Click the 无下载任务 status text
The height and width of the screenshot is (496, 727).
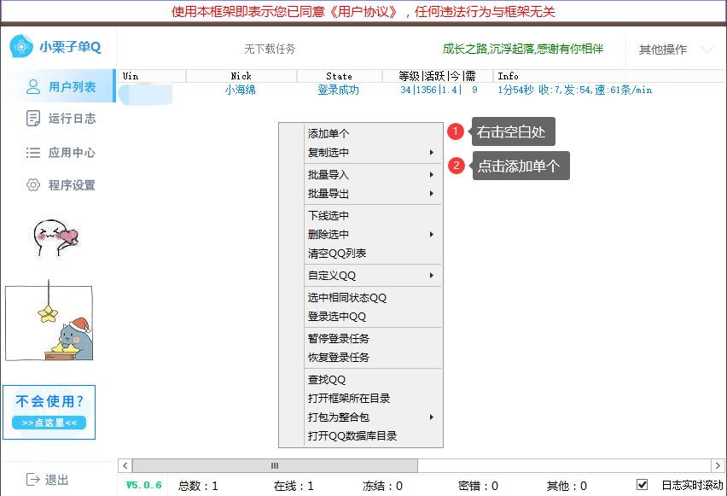pos(270,49)
